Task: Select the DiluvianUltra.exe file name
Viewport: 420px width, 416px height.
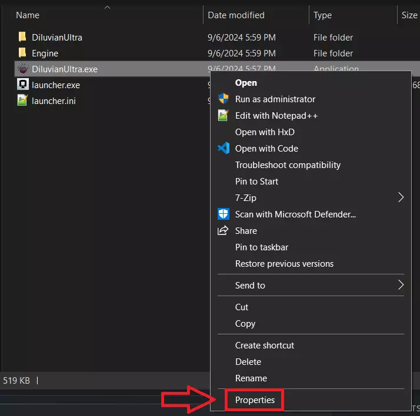Action: [x=65, y=69]
